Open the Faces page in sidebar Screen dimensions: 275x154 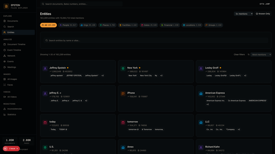pyautogui.click(x=10, y=85)
